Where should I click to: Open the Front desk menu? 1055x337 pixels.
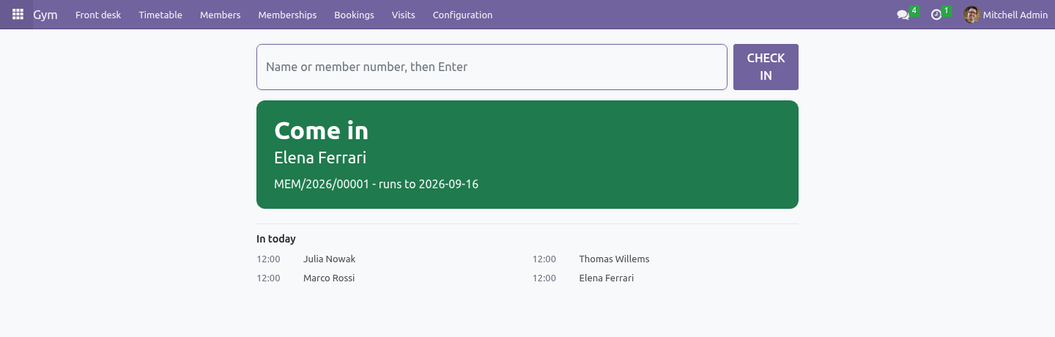(98, 15)
